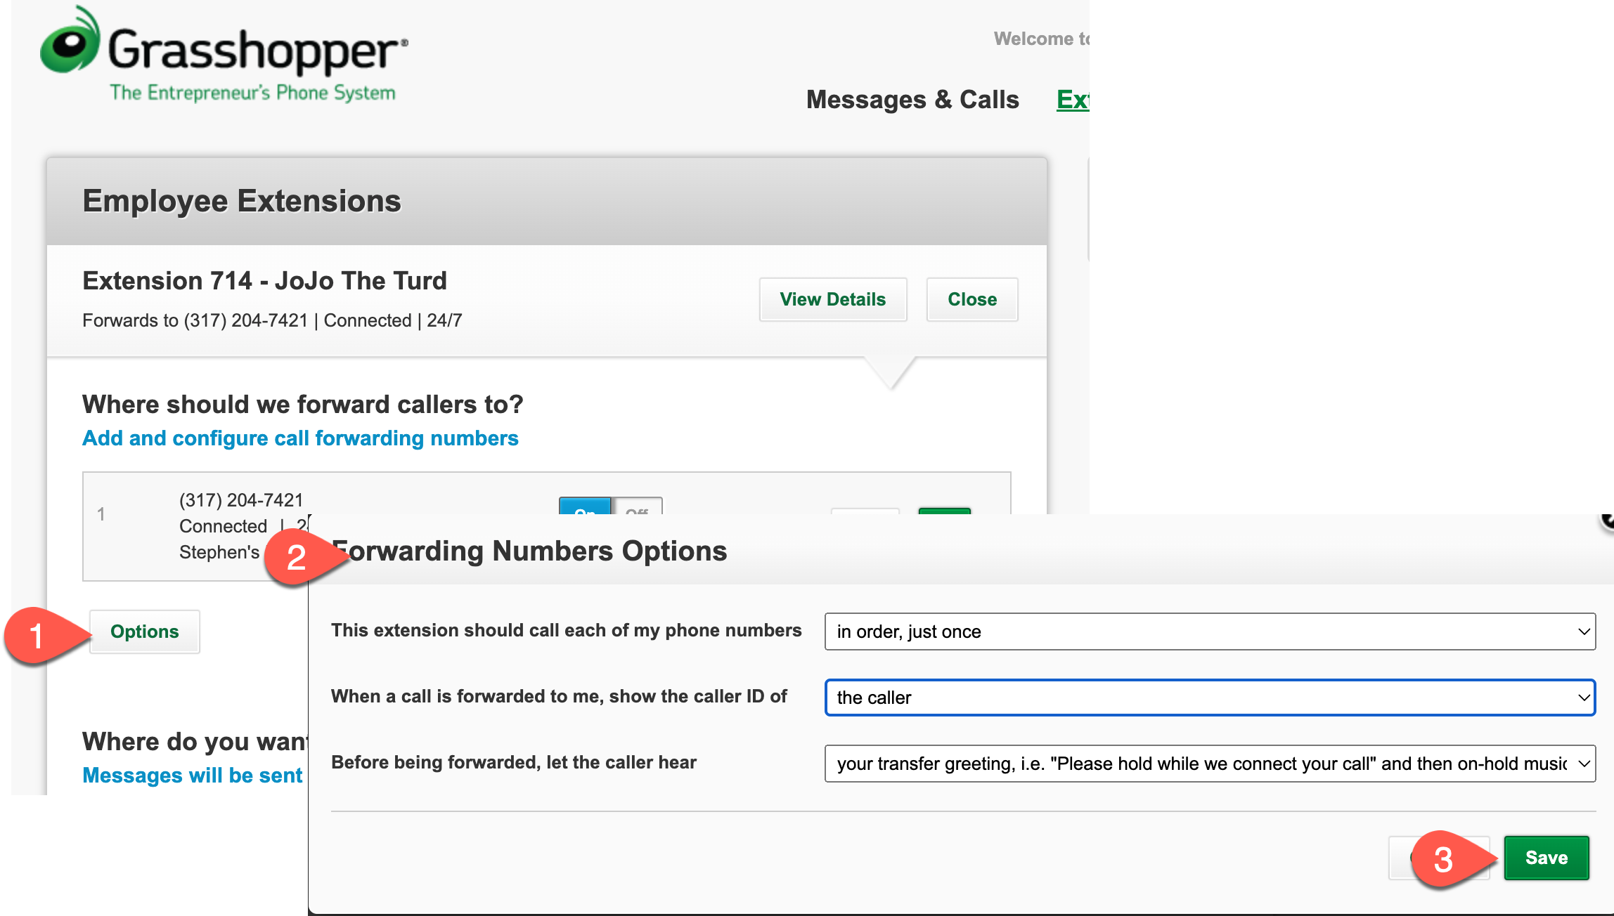Viewport: 1614px width, 916px height.
Task: Save the forwarding number options
Action: pos(1546,858)
